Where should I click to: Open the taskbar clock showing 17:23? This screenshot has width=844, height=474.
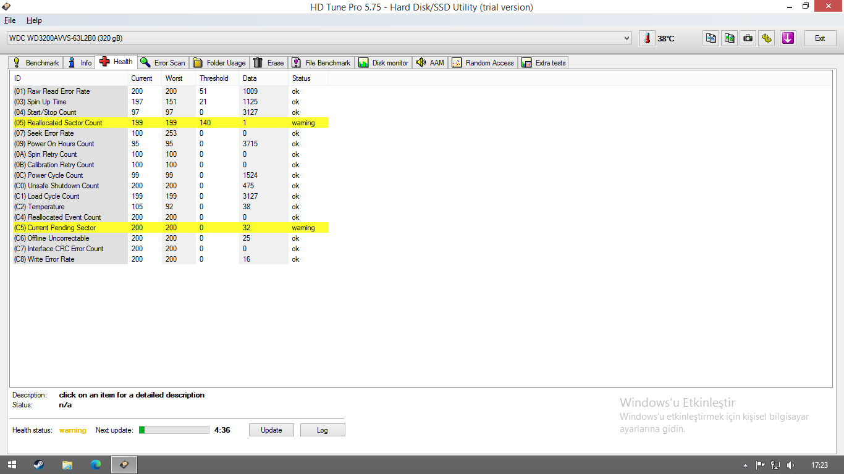pyautogui.click(x=820, y=465)
